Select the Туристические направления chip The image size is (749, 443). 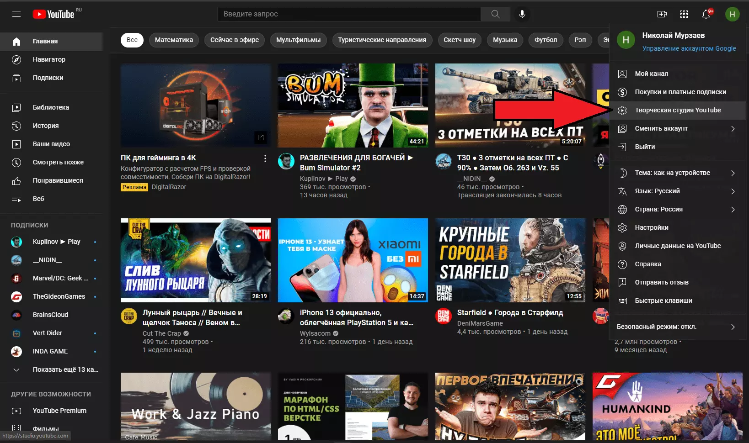point(382,40)
